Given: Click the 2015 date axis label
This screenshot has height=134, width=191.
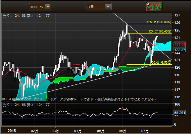Looking at the screenshot, I should click(12, 131).
